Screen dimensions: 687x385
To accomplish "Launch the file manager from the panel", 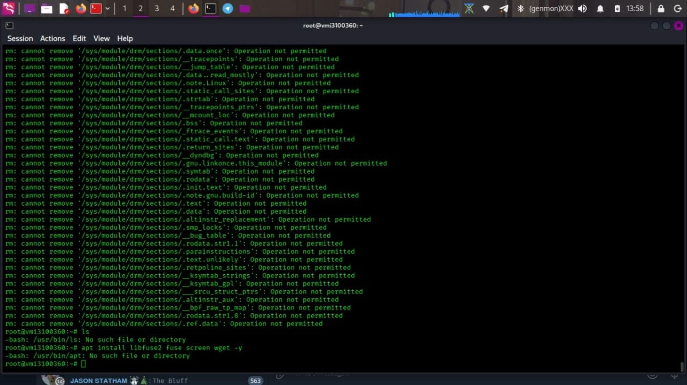I will (x=46, y=9).
